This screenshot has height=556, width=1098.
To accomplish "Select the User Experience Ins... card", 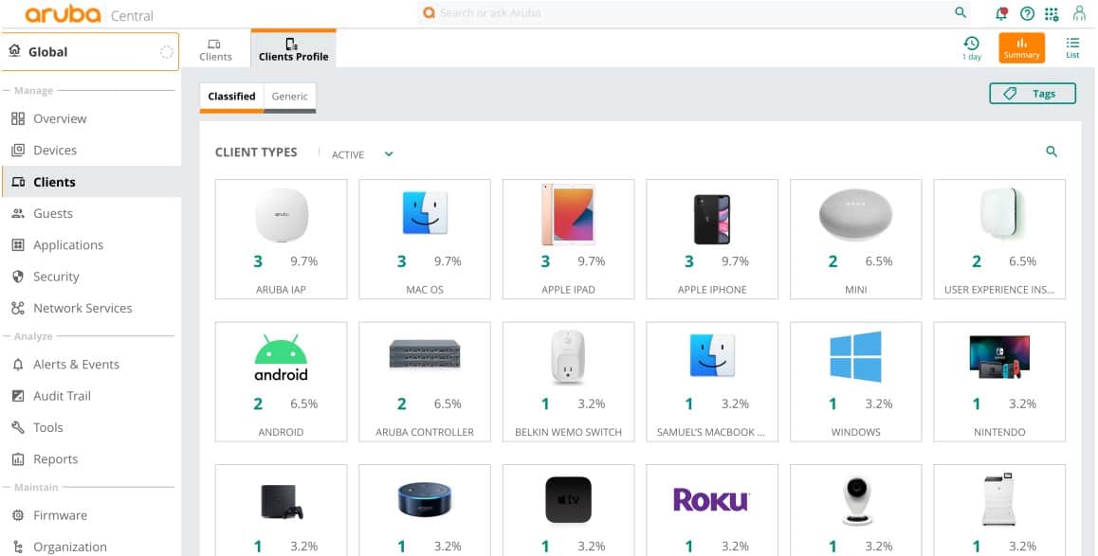I will (x=999, y=240).
